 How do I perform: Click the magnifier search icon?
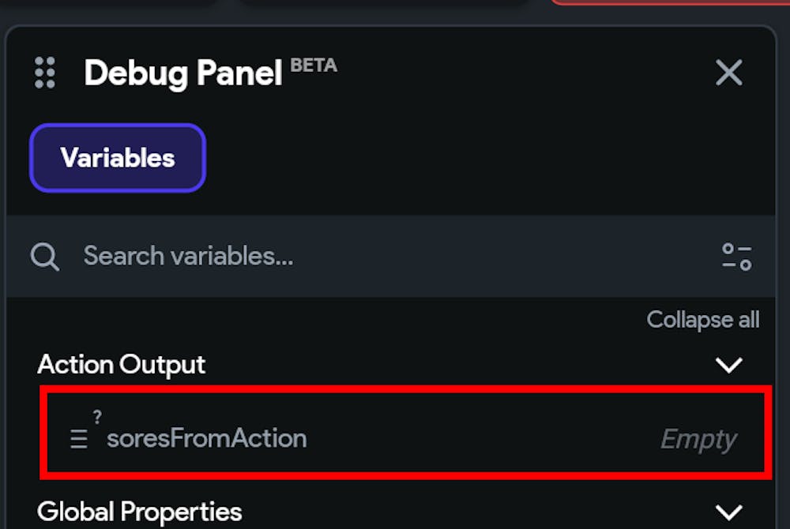click(45, 256)
